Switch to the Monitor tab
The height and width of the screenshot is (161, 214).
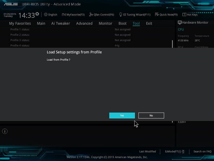(x=105, y=23)
